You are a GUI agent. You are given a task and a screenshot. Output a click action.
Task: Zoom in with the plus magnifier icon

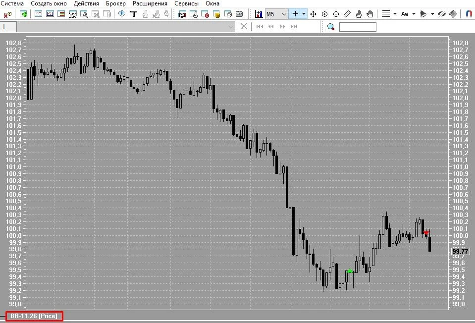324,14
